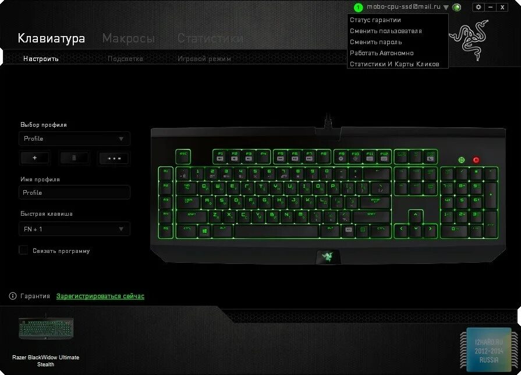Open the Подсветка sub-tab
This screenshot has height=375, width=521.
(125, 59)
